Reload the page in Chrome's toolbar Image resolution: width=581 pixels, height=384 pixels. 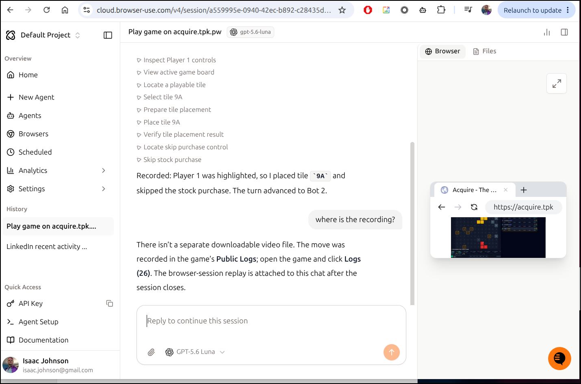[47, 10]
